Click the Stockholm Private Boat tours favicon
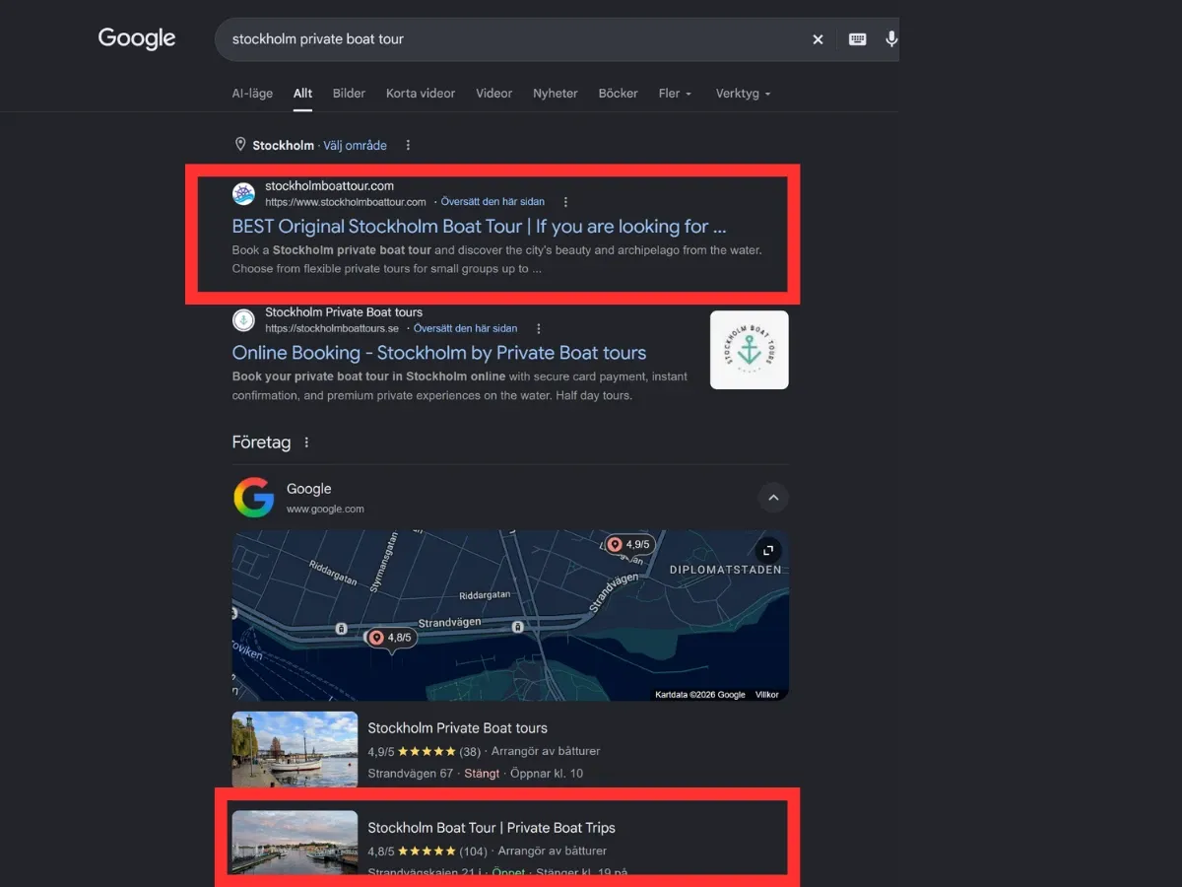The image size is (1182, 887). (x=243, y=320)
